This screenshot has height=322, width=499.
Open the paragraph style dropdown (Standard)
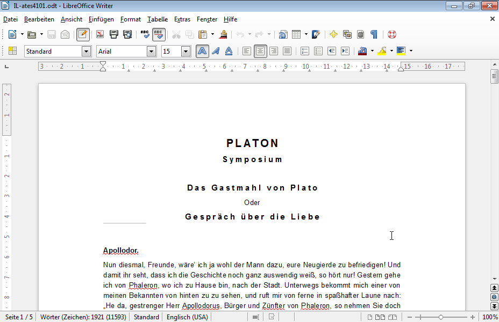point(86,51)
